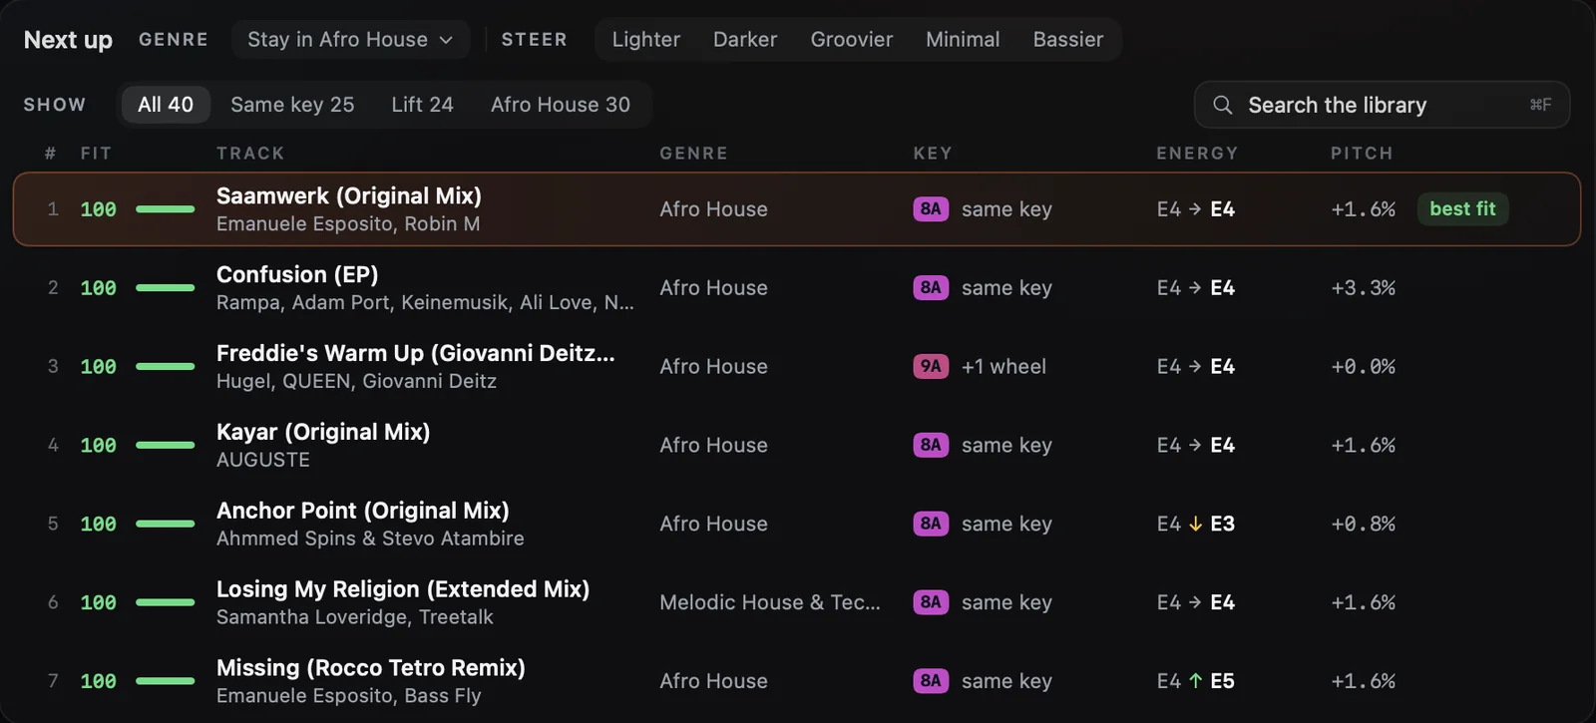This screenshot has width=1596, height=723.
Task: Click the energy up arrow on Missing
Action: [x=1195, y=681]
